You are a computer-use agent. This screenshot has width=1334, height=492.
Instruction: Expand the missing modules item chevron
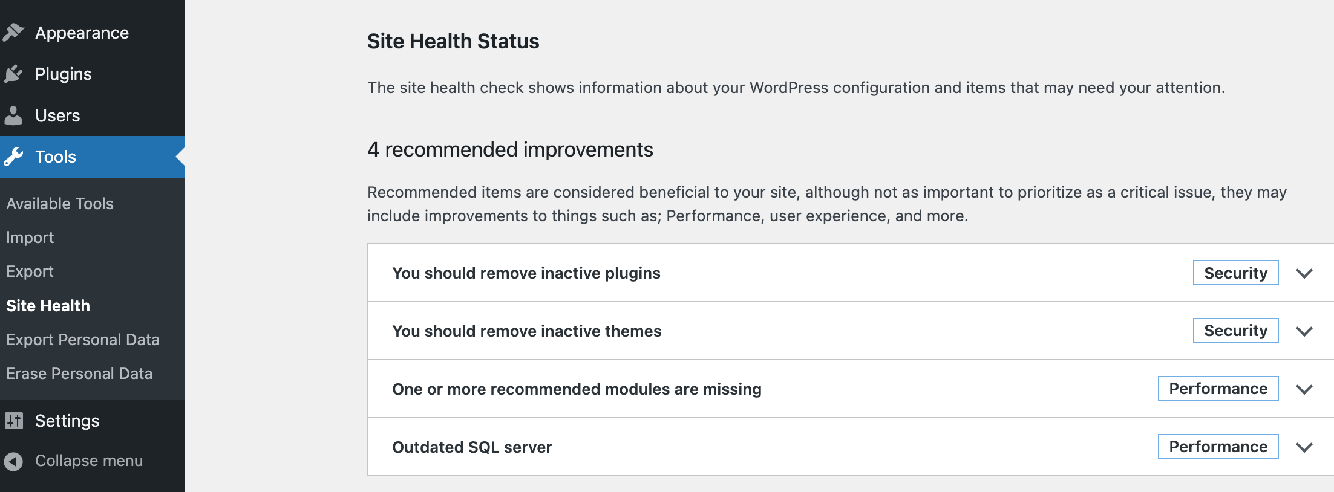[1304, 389]
